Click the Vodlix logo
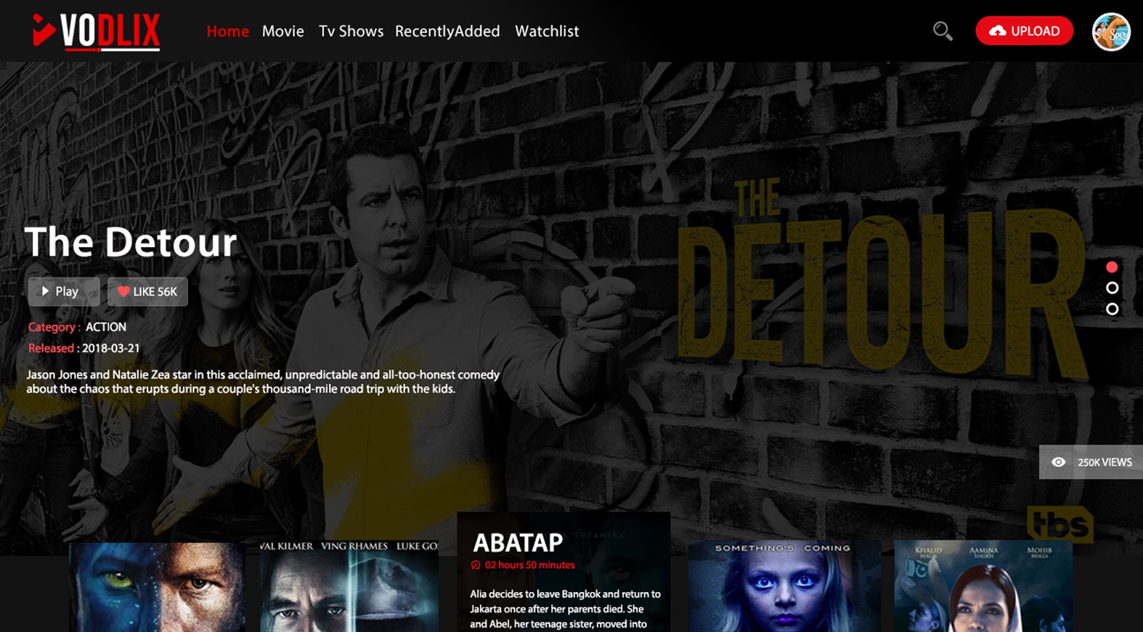1143x632 pixels. (96, 32)
